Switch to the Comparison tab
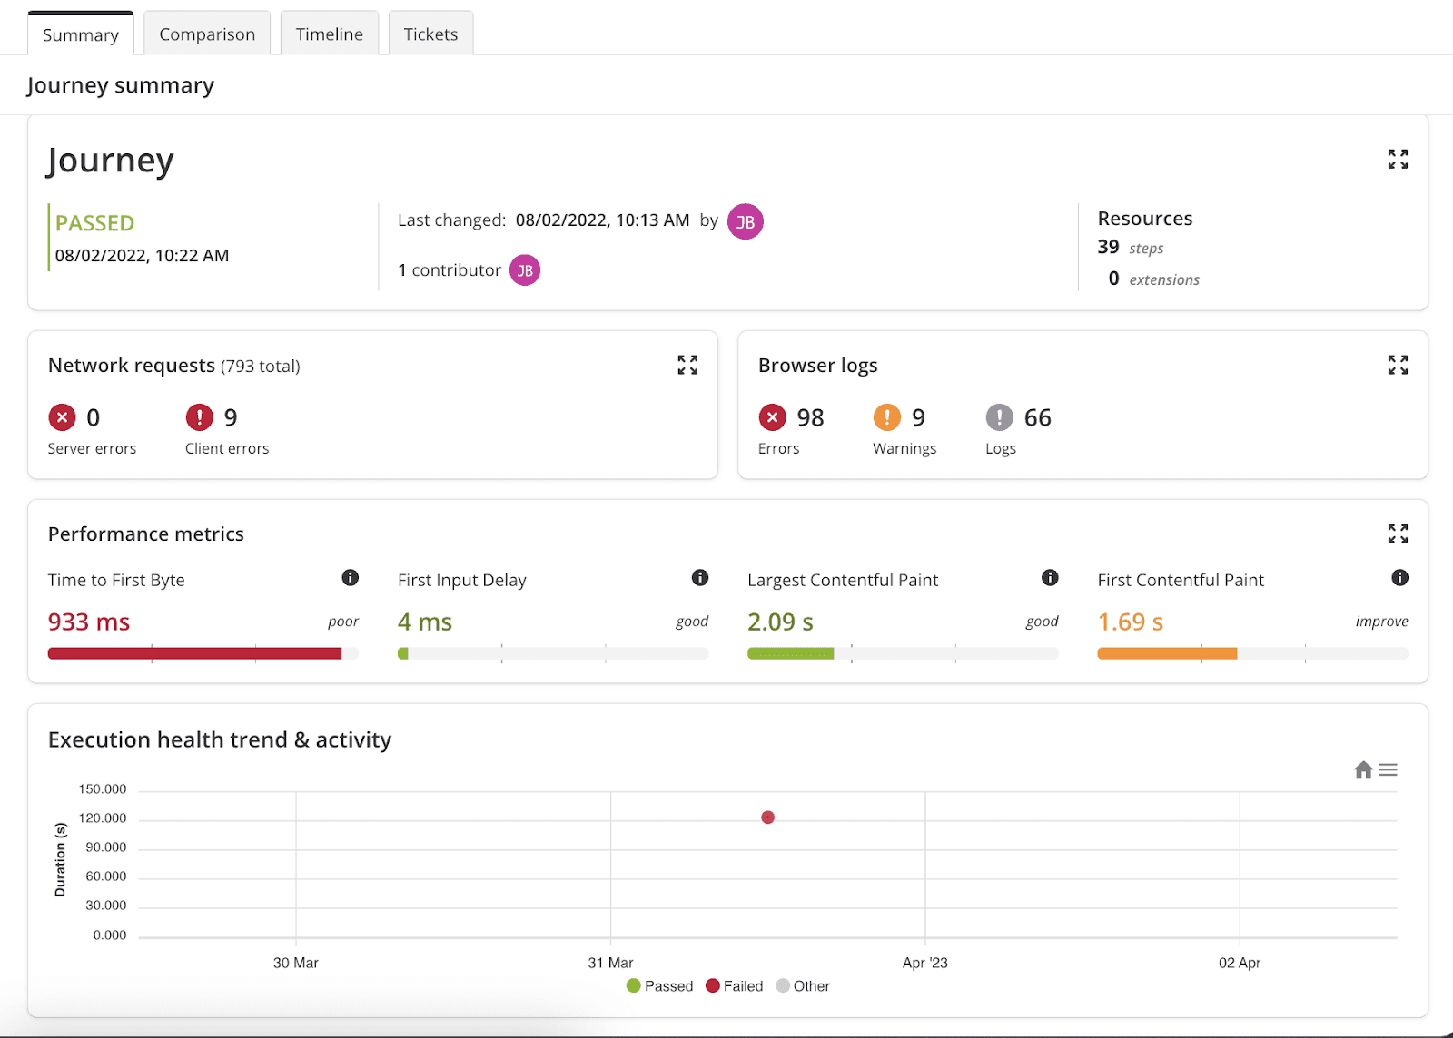This screenshot has height=1038, width=1453. click(x=207, y=34)
